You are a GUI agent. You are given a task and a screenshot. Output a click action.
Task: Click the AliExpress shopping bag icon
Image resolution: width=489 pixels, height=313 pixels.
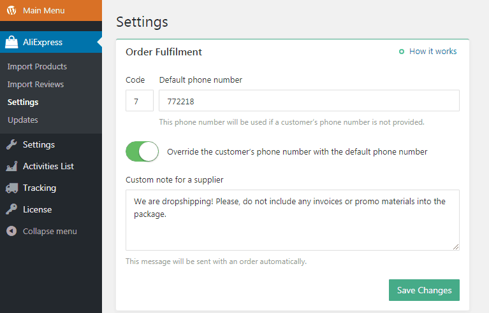click(x=11, y=43)
